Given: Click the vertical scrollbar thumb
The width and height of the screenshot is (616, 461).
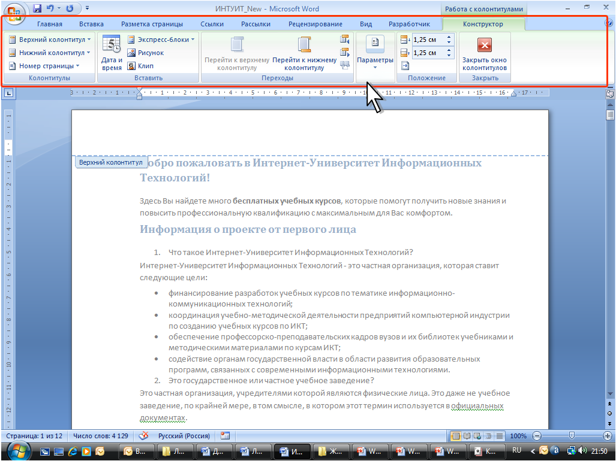Looking at the screenshot, I should [x=610, y=115].
